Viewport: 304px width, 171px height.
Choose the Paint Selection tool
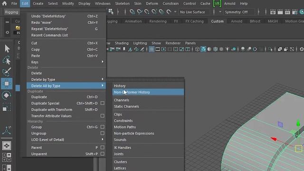coord(7,72)
